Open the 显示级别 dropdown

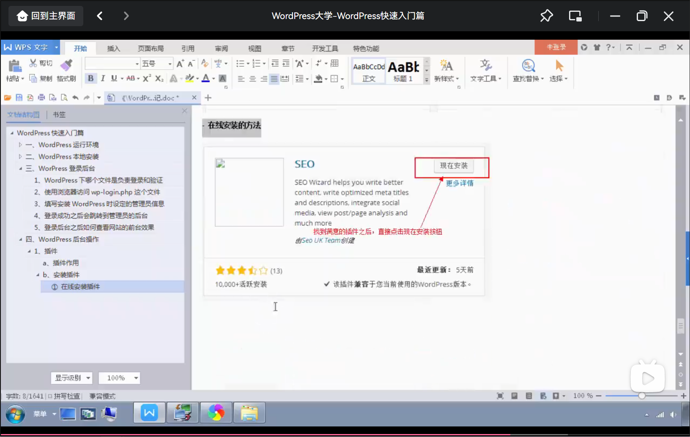tap(72, 378)
